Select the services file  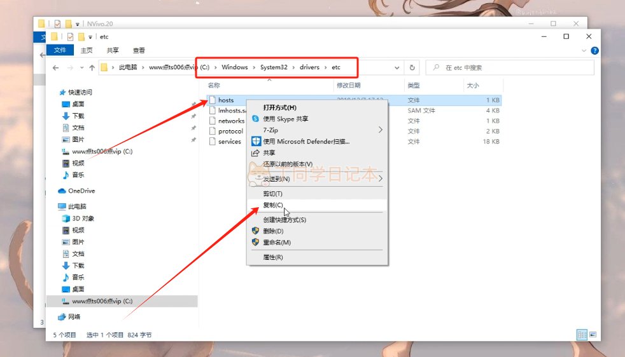(230, 141)
